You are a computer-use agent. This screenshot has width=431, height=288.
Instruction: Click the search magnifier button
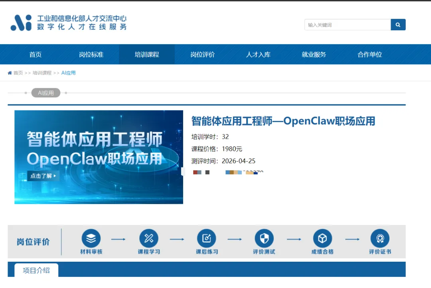[x=398, y=25]
